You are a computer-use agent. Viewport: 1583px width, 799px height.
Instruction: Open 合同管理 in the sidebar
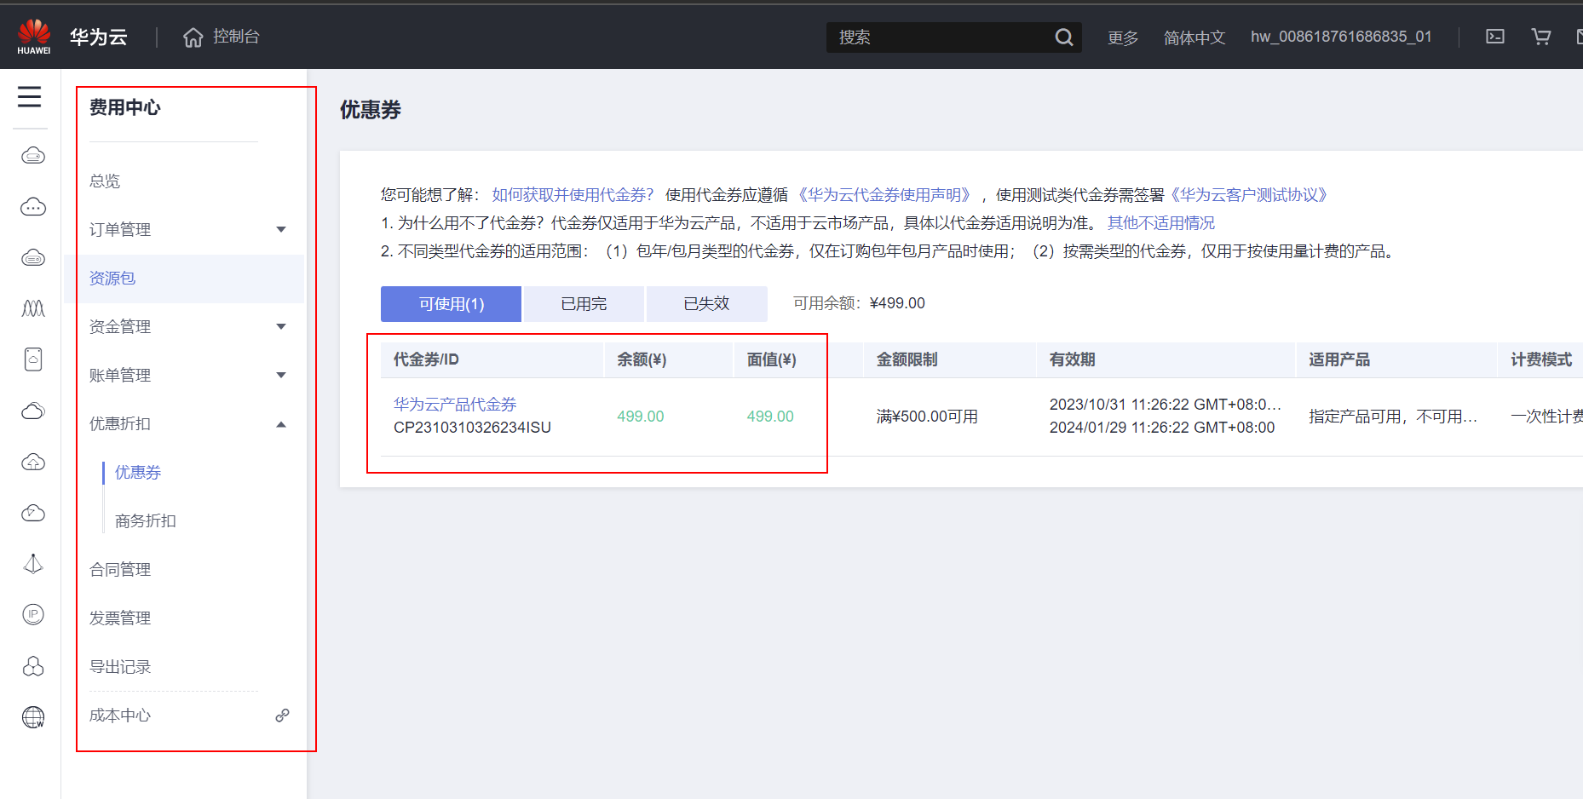pos(120,569)
